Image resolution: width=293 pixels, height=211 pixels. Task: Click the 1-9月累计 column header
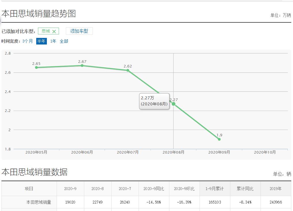[215, 189]
